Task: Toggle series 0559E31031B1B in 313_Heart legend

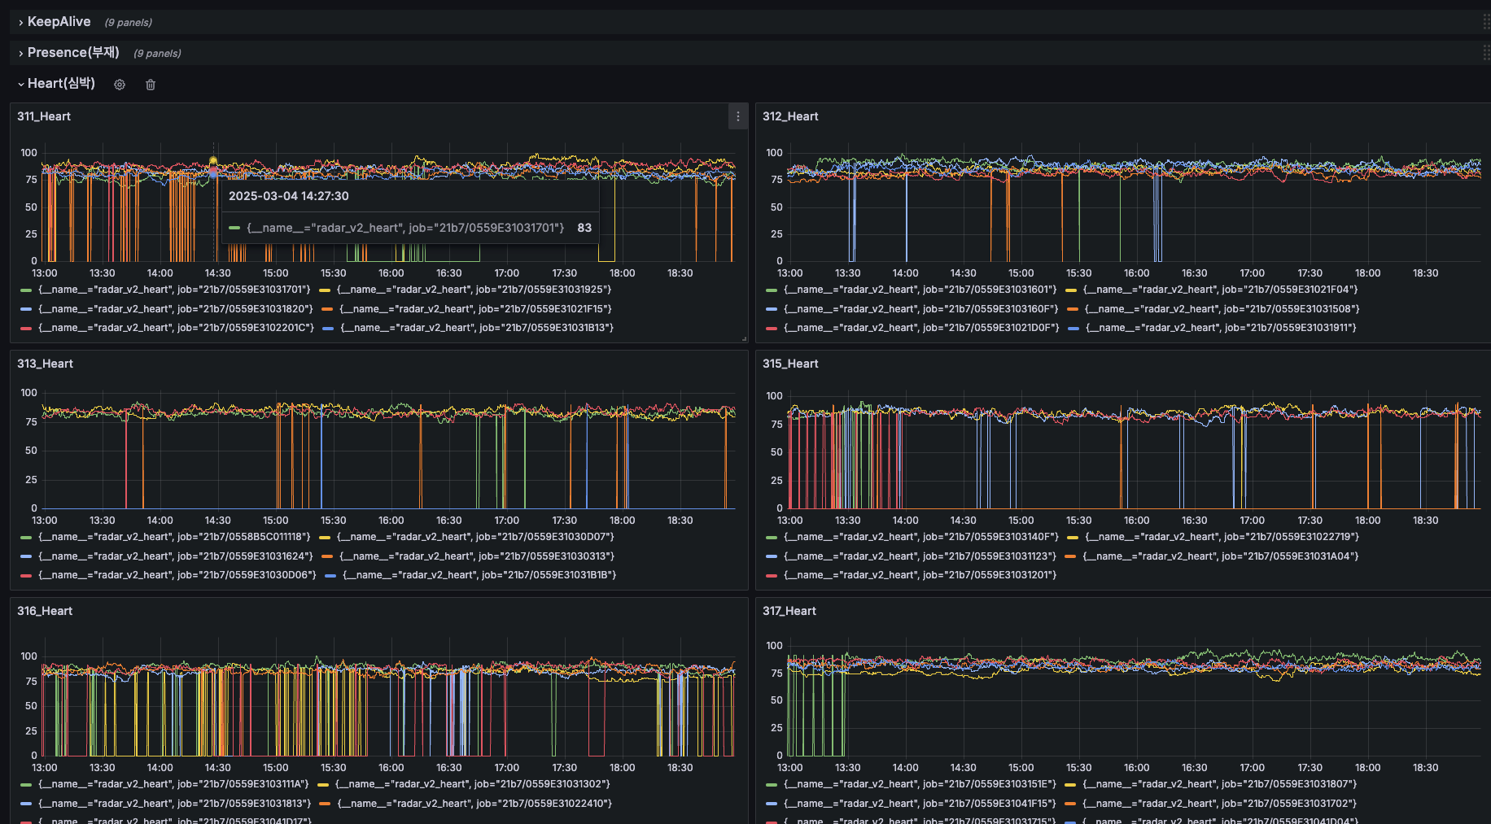Action: pos(479,575)
